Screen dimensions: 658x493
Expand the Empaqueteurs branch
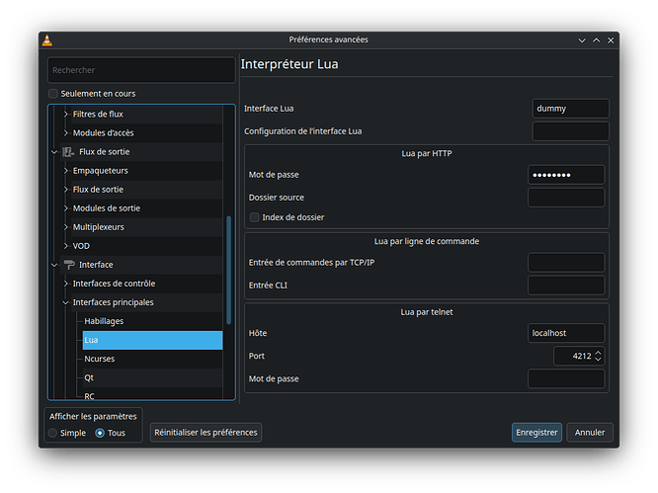[65, 171]
